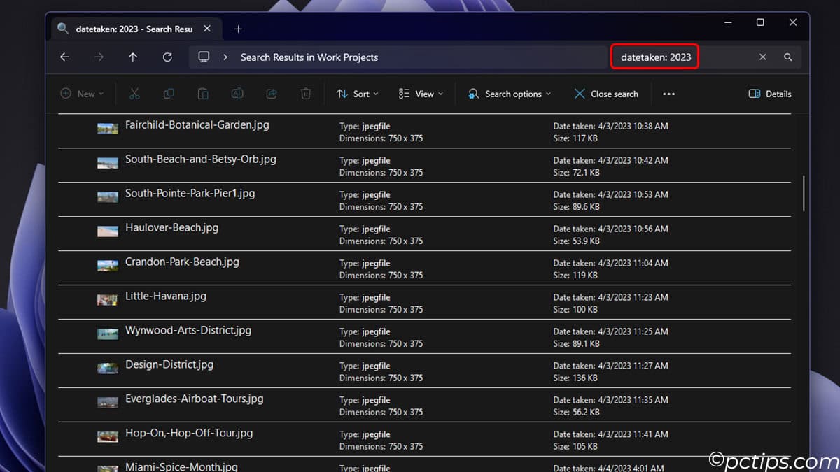Click the Rename icon in toolbar
Viewport: 840px width, 472px height.
(237, 94)
